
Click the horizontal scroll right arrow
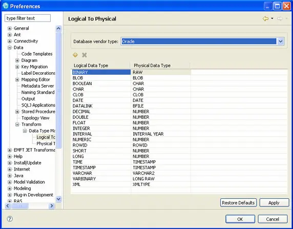coord(52,206)
